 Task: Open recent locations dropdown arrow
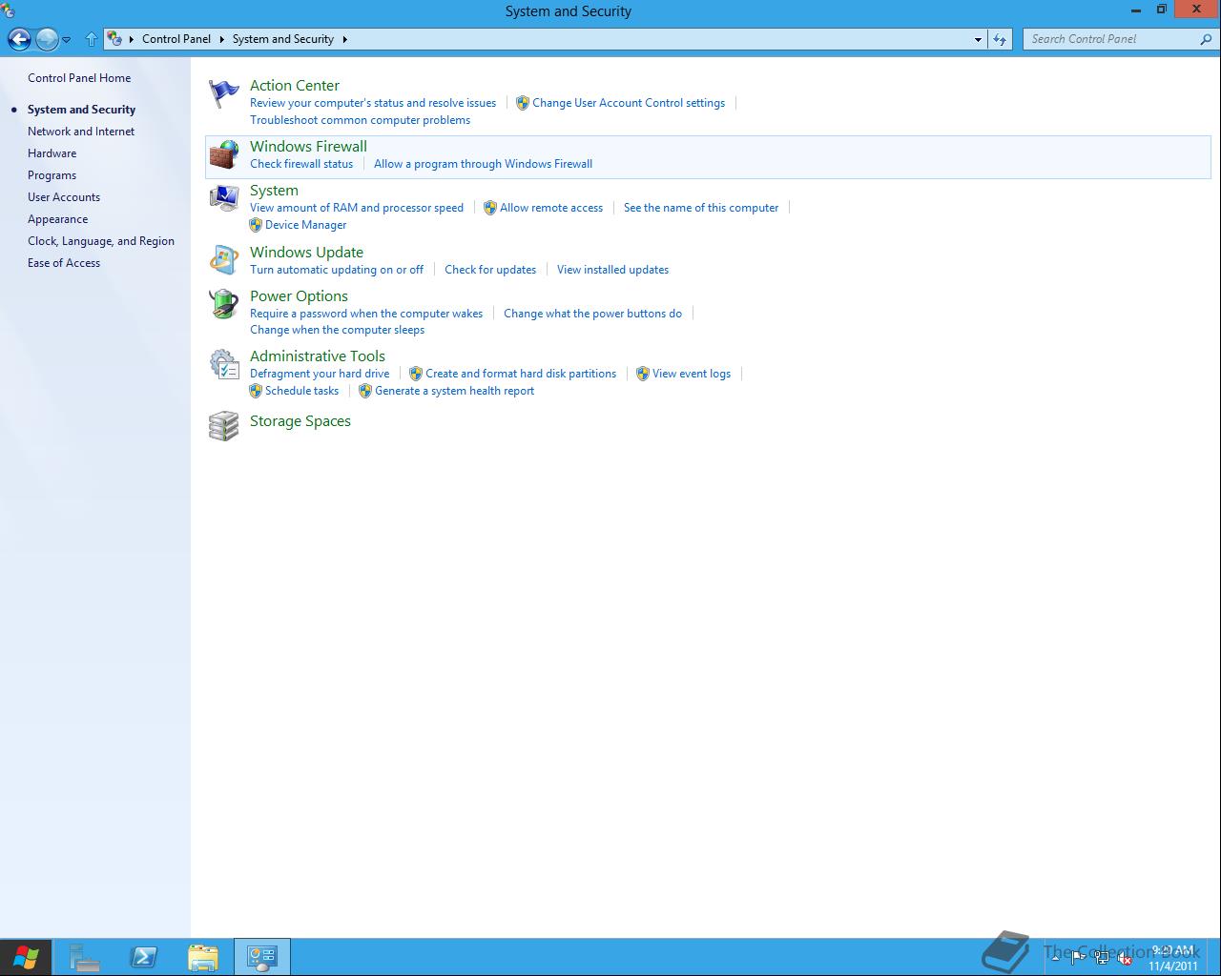pyautogui.click(x=66, y=40)
